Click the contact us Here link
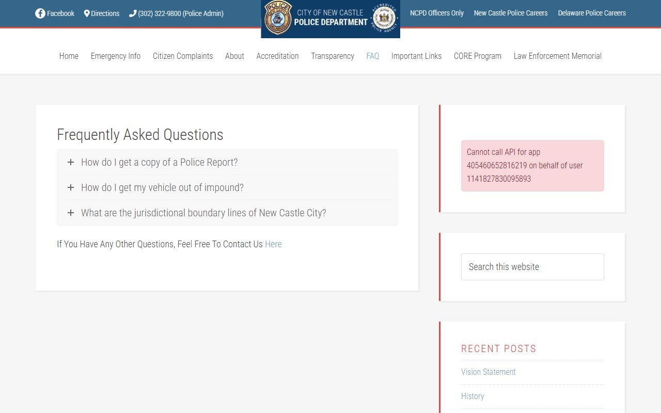Image resolution: width=661 pixels, height=413 pixels. (x=273, y=244)
